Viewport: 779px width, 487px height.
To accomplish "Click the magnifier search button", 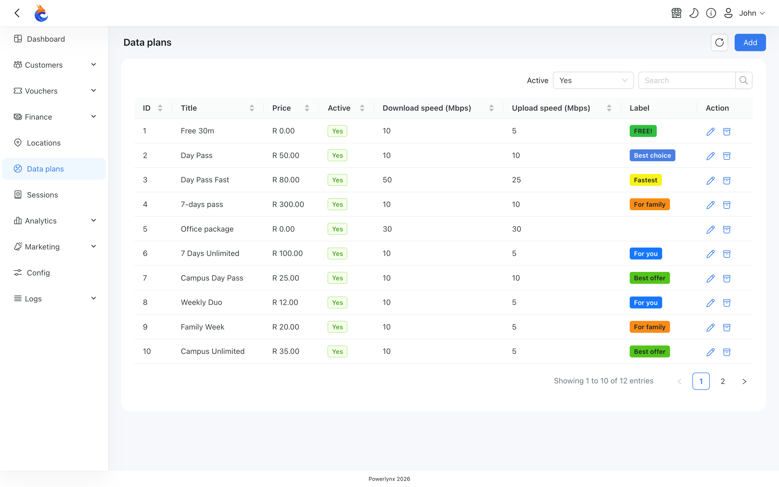I will pyautogui.click(x=744, y=80).
